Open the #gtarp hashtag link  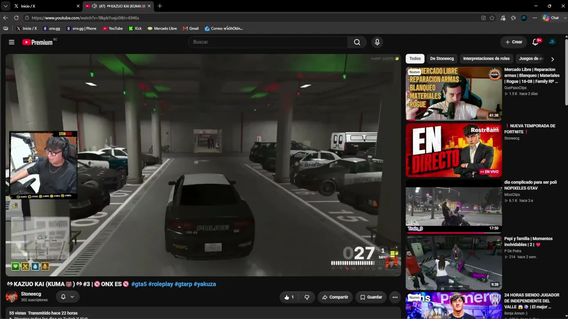pos(183,284)
